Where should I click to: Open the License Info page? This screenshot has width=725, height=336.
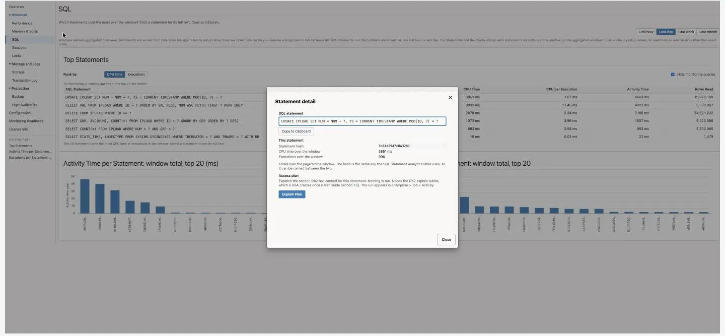click(19, 129)
